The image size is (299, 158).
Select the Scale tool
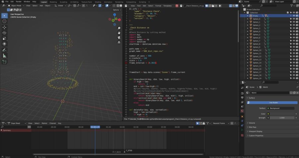pyautogui.click(x=4, y=38)
